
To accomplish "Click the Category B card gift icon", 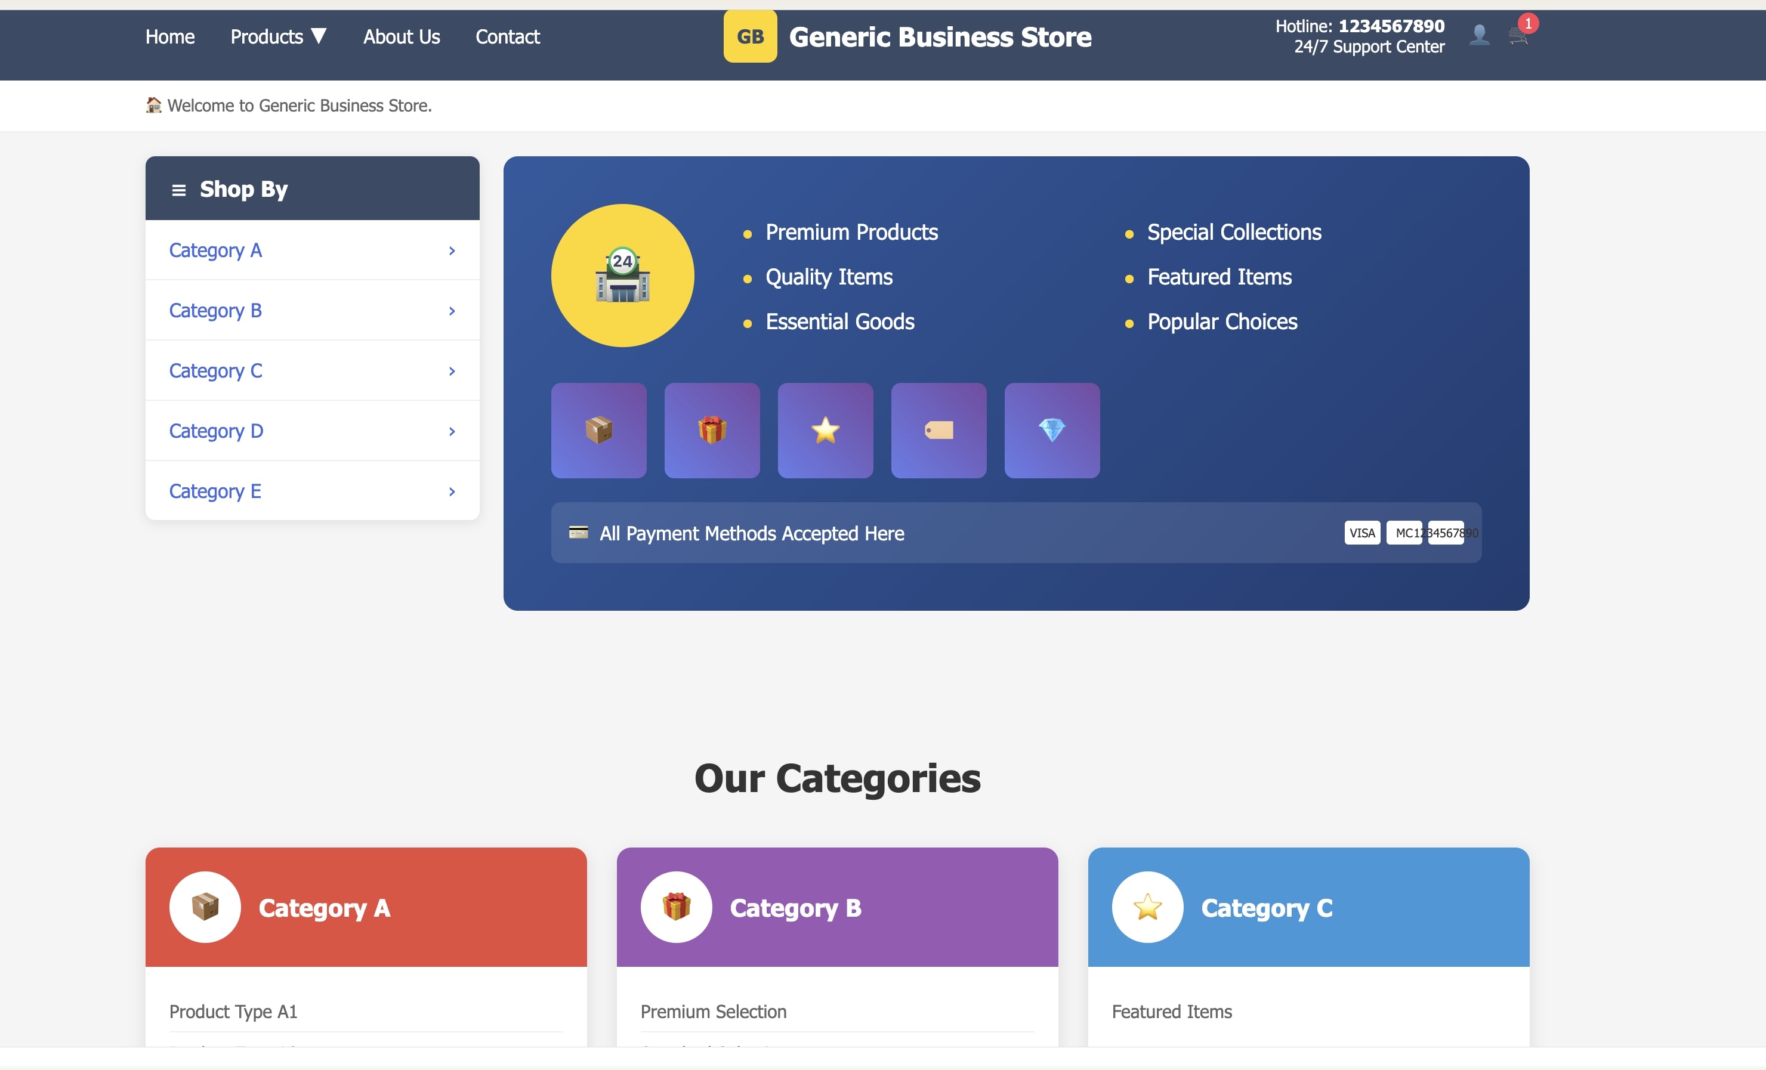I will (676, 907).
